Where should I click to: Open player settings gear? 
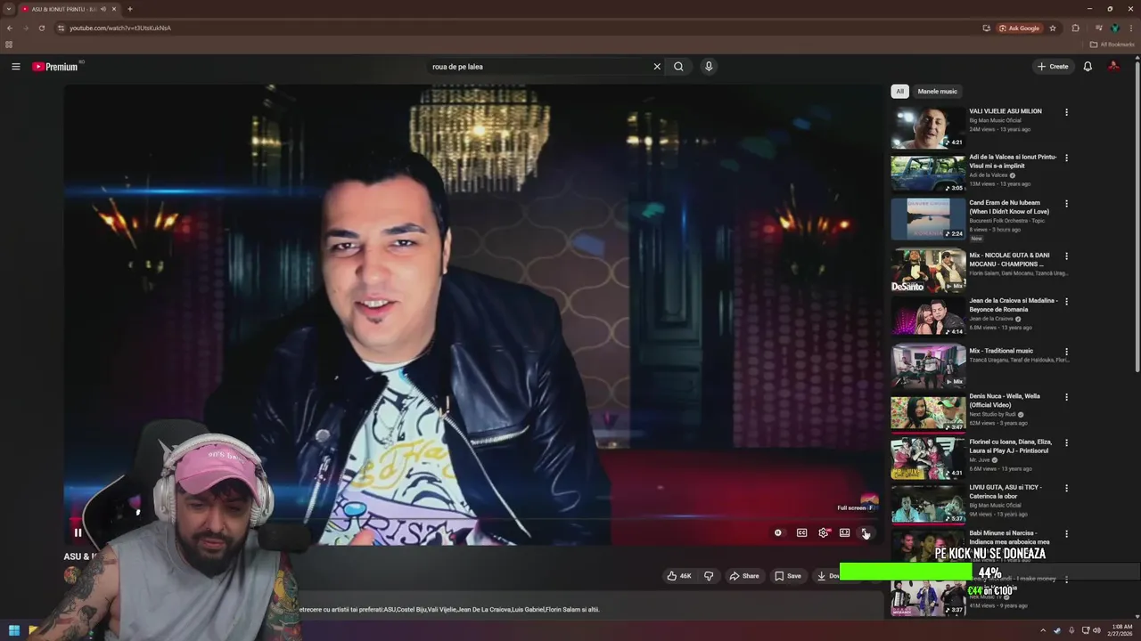click(824, 532)
